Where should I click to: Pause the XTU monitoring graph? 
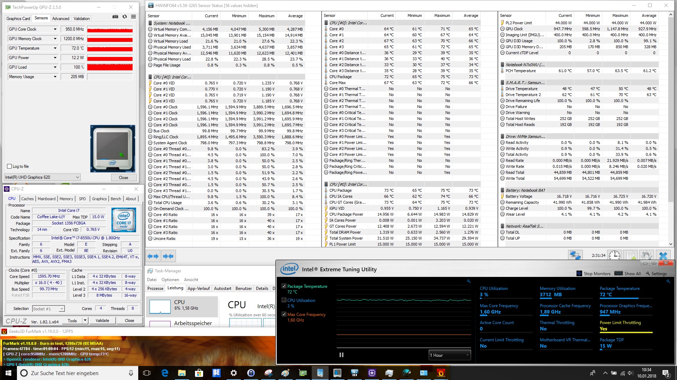(x=341, y=355)
